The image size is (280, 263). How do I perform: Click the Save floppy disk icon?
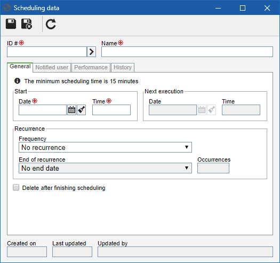click(11, 24)
